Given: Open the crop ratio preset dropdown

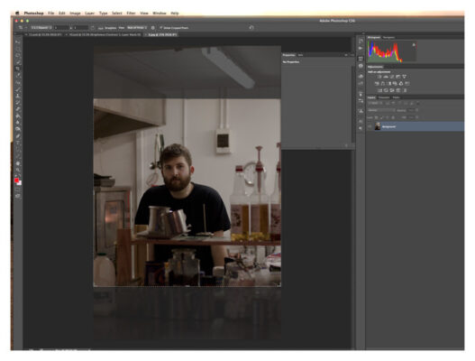Looking at the screenshot, I should [x=41, y=28].
